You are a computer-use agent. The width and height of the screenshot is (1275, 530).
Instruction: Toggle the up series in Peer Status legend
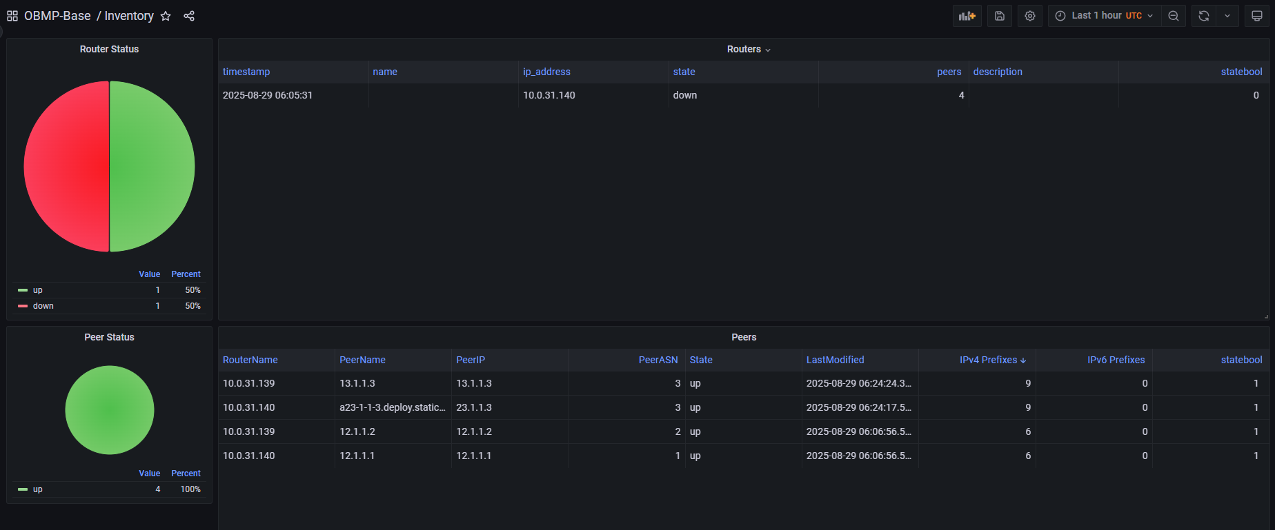coord(38,489)
